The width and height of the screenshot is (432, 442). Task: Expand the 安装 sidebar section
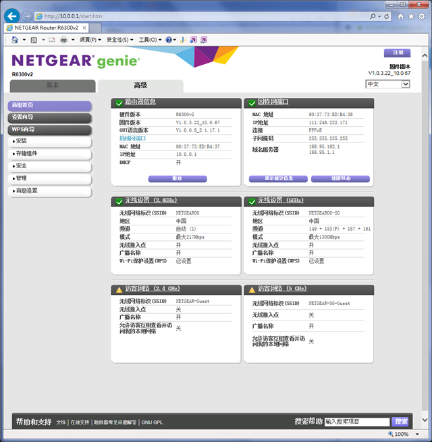pyautogui.click(x=50, y=142)
